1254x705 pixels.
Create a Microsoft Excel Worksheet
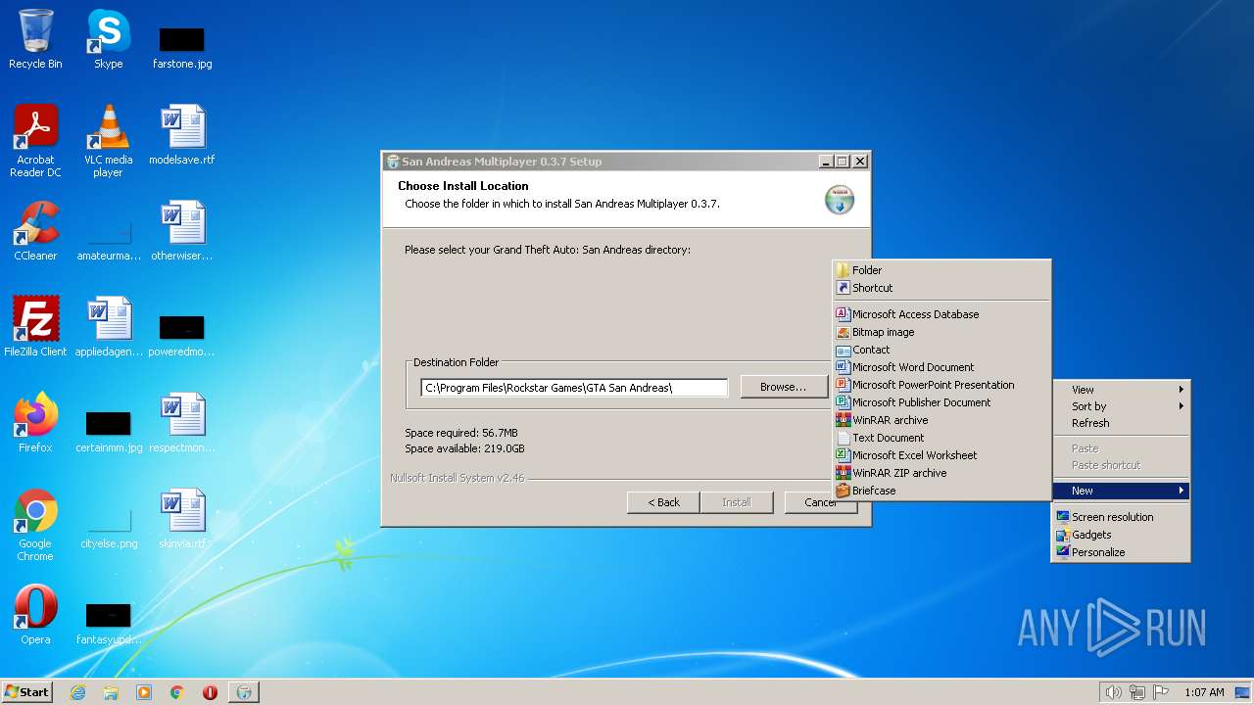[941, 455]
